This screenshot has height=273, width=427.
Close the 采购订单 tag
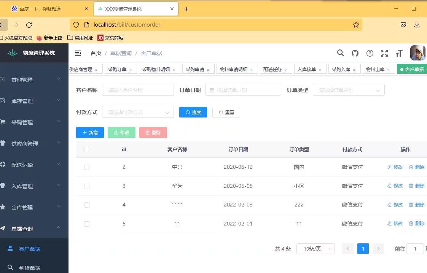coord(131,70)
